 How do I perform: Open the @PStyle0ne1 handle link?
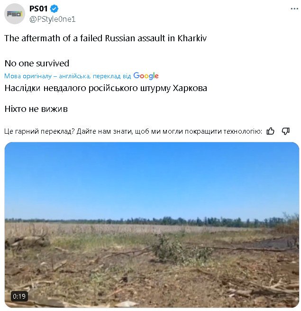click(x=52, y=19)
